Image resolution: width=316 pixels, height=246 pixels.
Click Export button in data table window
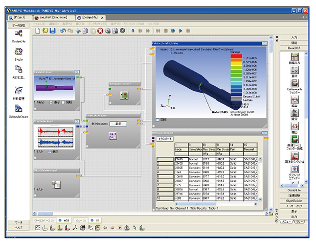[x=165, y=139]
